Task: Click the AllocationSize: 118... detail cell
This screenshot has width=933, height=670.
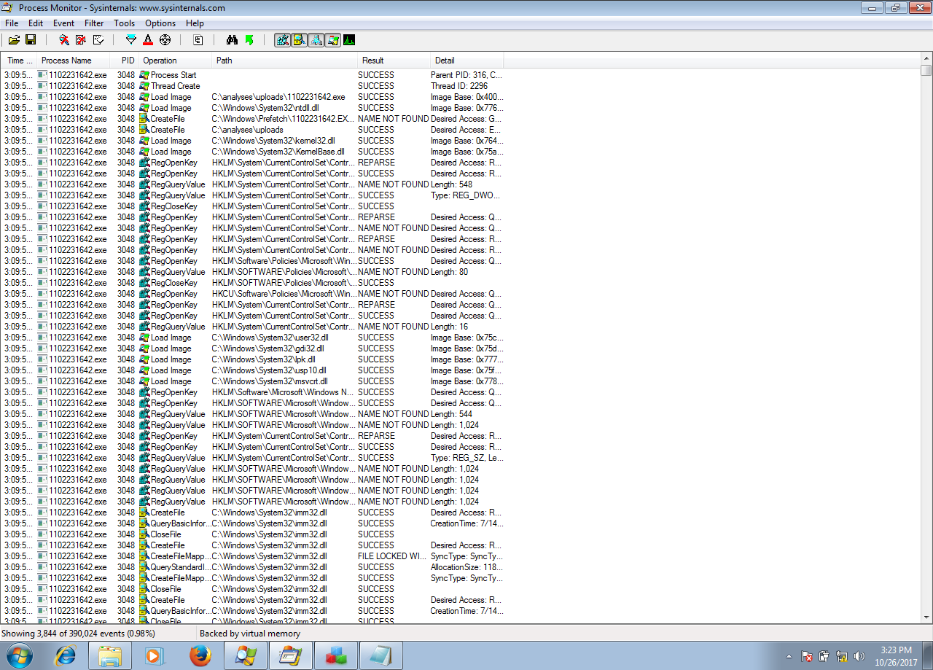Action: pos(466,567)
